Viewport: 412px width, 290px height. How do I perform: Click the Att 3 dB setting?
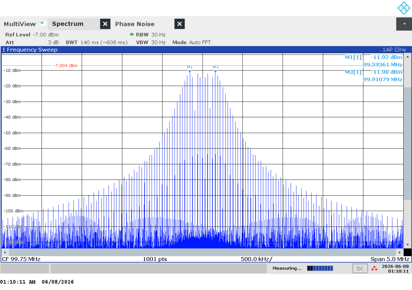32,43
